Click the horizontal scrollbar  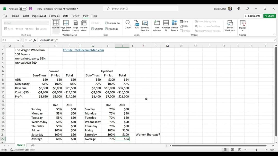coord(219,145)
